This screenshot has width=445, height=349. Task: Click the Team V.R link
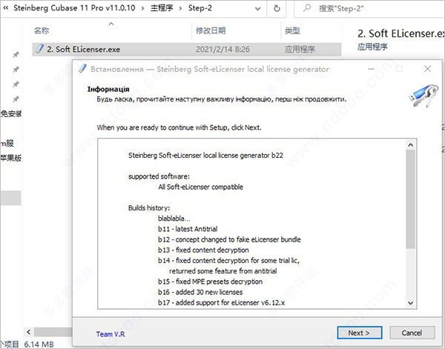point(111,333)
